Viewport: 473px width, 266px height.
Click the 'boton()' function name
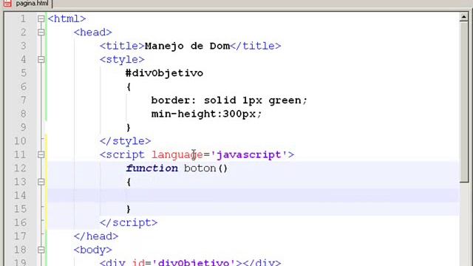click(x=205, y=168)
